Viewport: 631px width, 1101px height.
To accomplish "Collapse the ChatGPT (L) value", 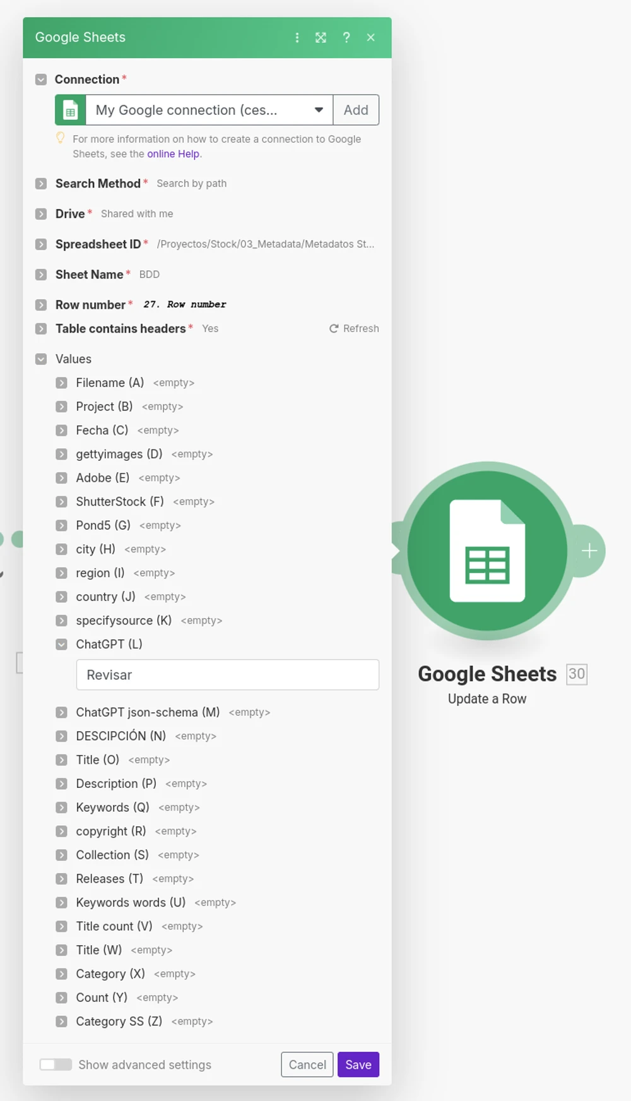I will tap(61, 645).
